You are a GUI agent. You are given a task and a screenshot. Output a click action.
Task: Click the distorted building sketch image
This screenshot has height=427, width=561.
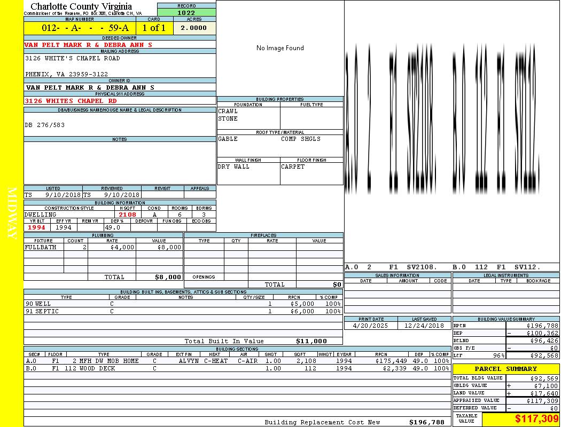point(442,118)
